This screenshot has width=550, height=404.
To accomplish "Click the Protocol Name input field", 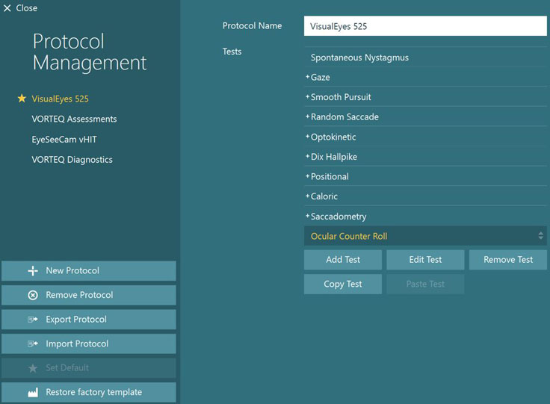I will tap(425, 26).
